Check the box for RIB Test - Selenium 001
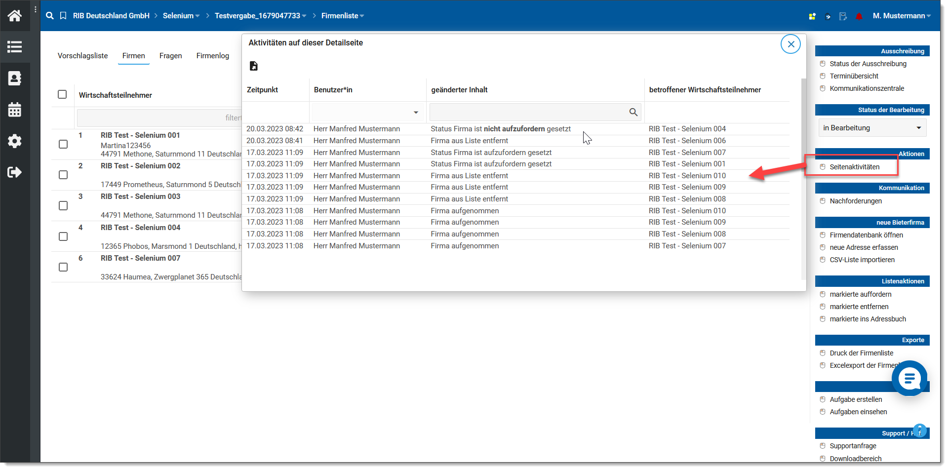The height and width of the screenshot is (470, 948). (63, 144)
